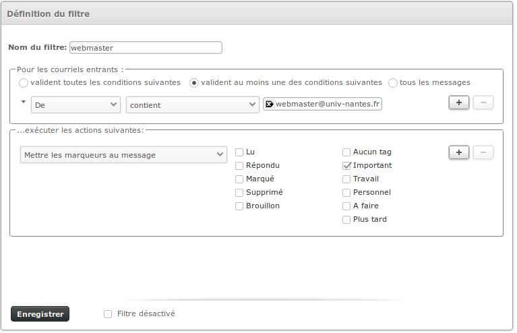Select 'valident au moins une des conditions' radio
Viewport: 517px width, 333px height.
pos(195,83)
